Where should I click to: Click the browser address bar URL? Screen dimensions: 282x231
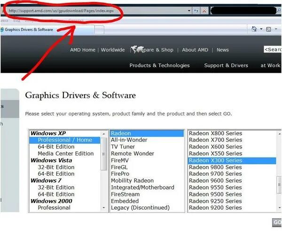61,11
